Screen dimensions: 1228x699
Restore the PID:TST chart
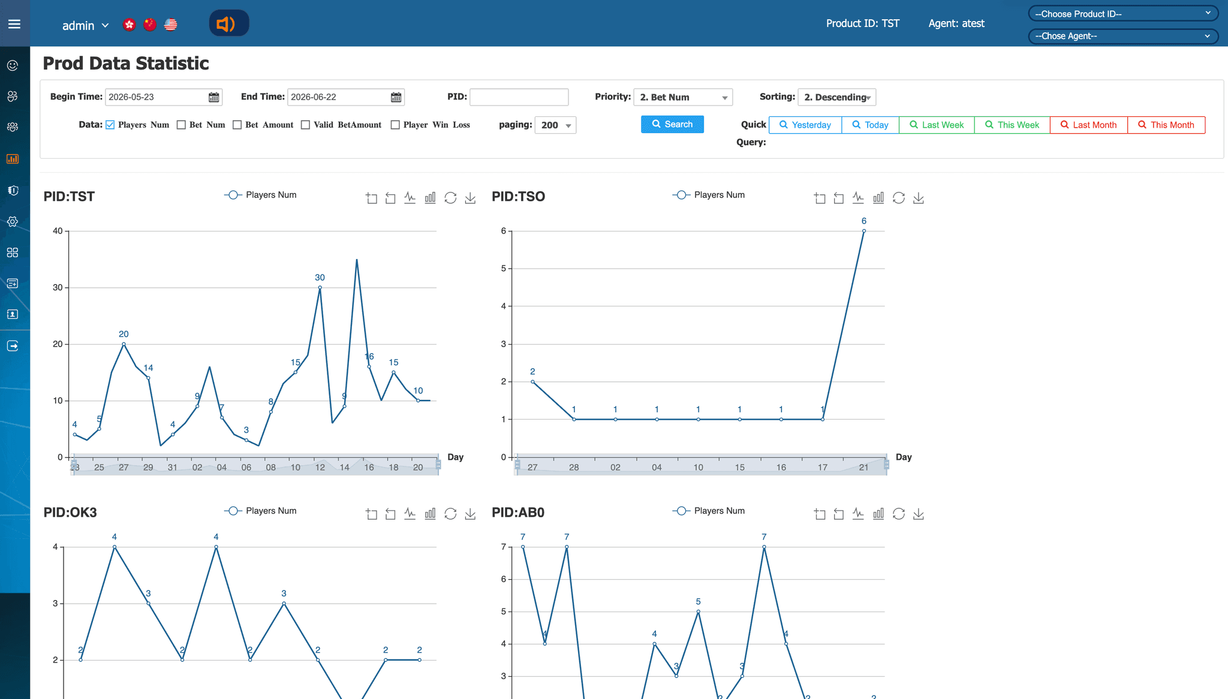point(450,198)
